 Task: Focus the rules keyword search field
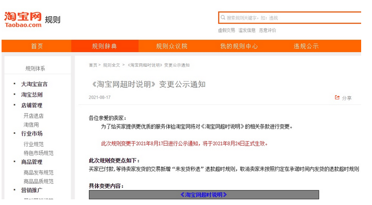pyautogui.click(x=290, y=18)
